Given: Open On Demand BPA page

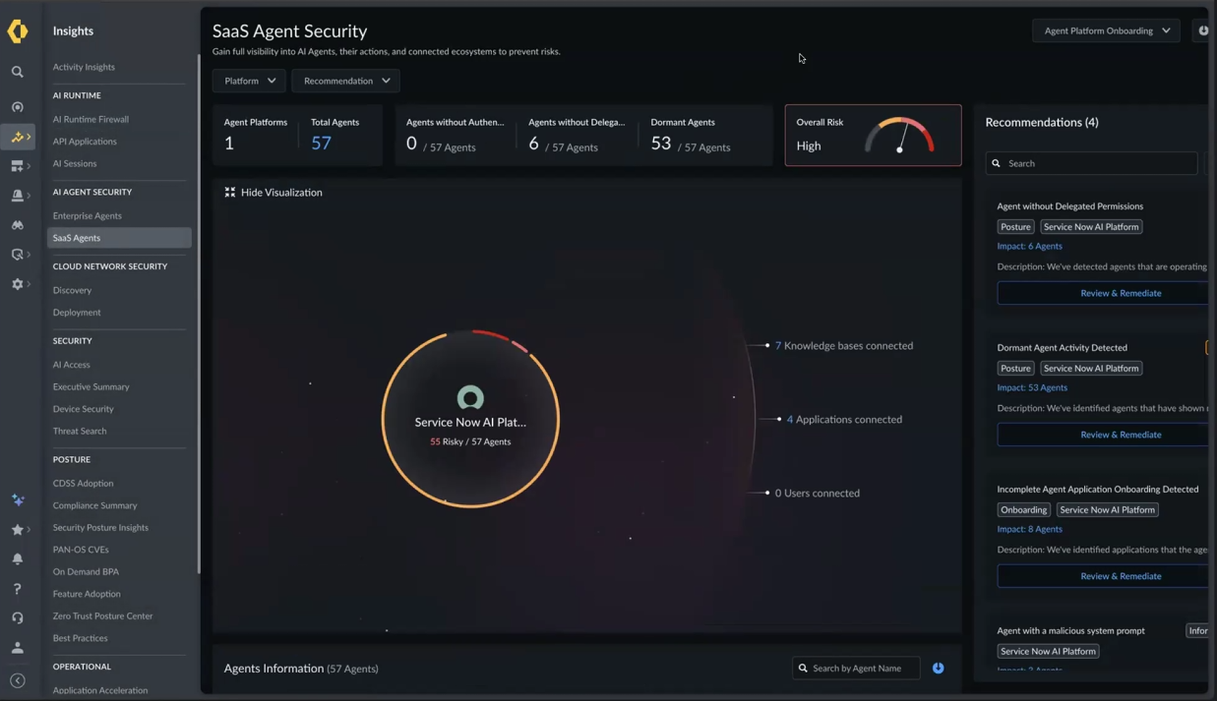Looking at the screenshot, I should pos(86,572).
